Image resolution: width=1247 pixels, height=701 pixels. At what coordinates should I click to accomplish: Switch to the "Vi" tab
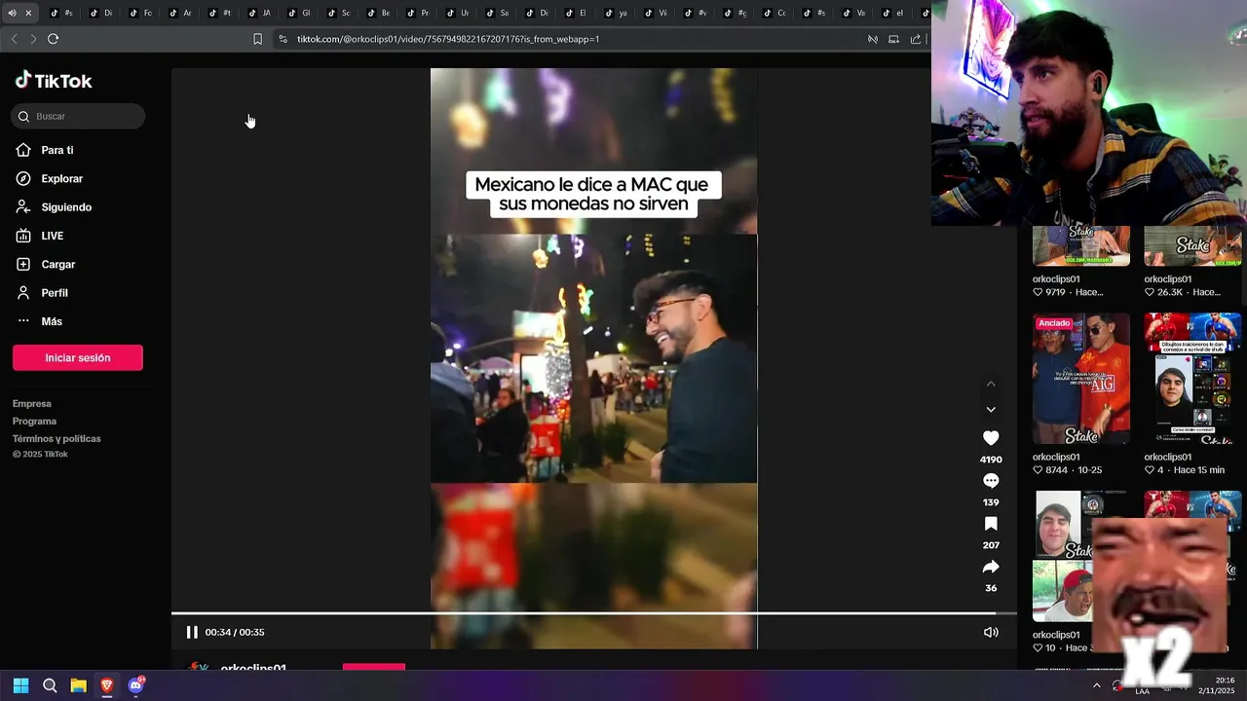click(656, 13)
